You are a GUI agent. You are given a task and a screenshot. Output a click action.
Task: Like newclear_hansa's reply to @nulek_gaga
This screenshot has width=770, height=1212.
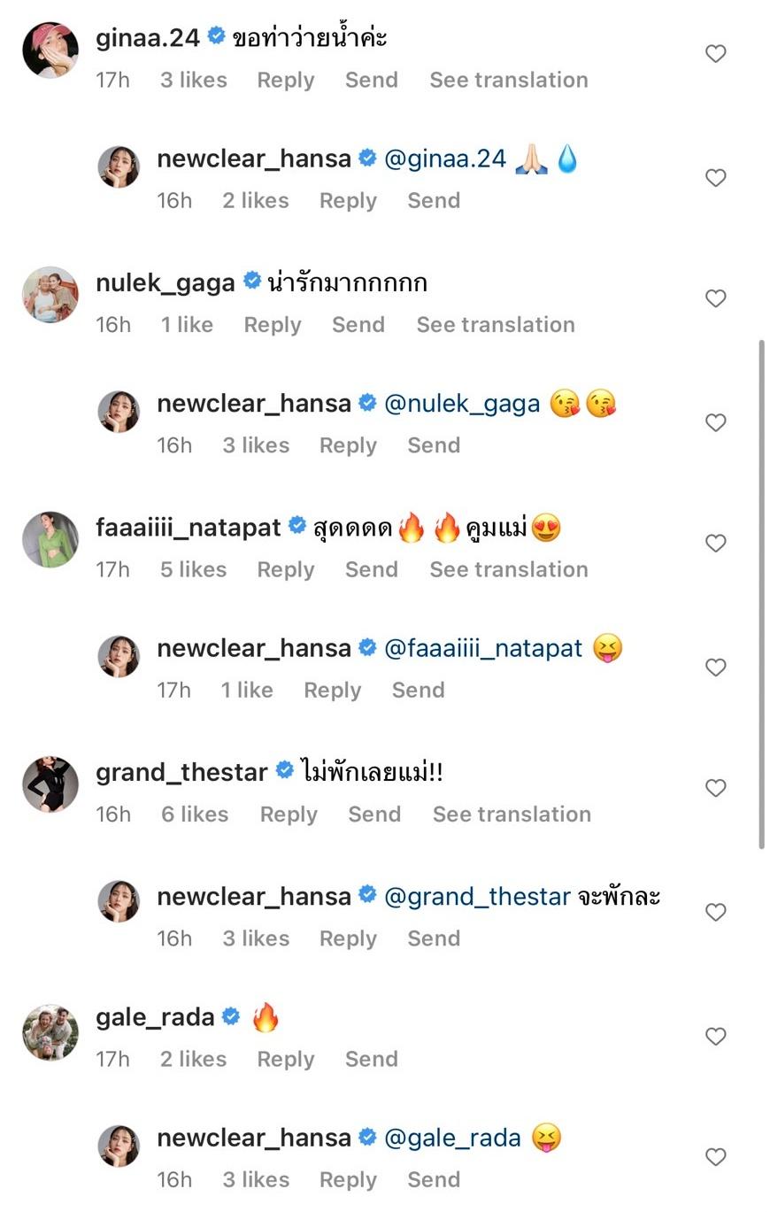[x=715, y=422]
